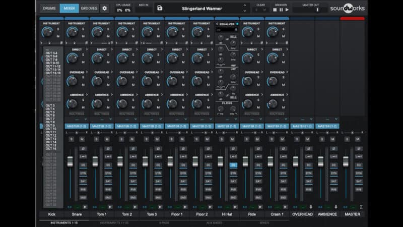403x227 pixels.
Task: Click the preset name Slingerland Warmer
Action: tap(202, 9)
